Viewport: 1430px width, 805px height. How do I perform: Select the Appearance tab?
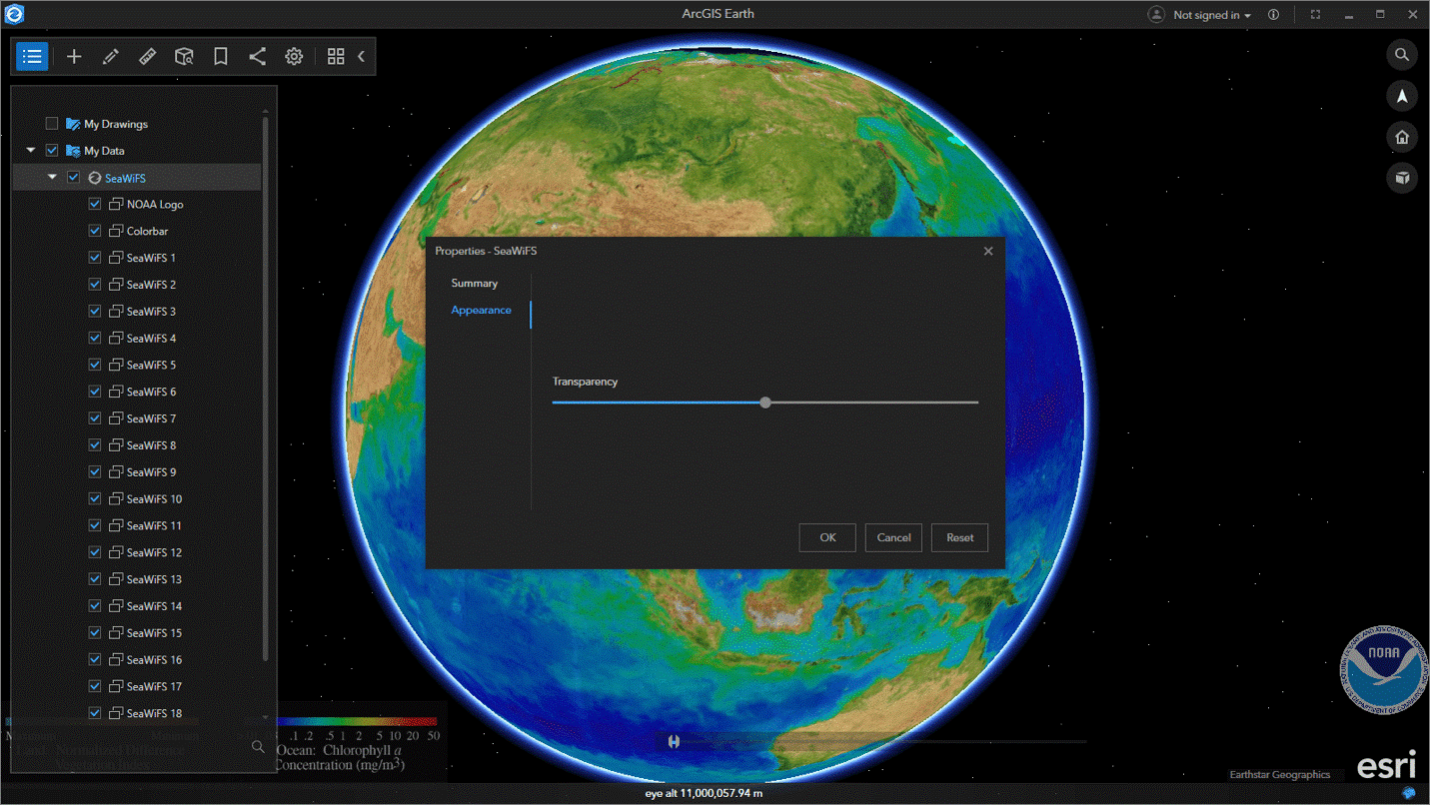click(x=482, y=310)
